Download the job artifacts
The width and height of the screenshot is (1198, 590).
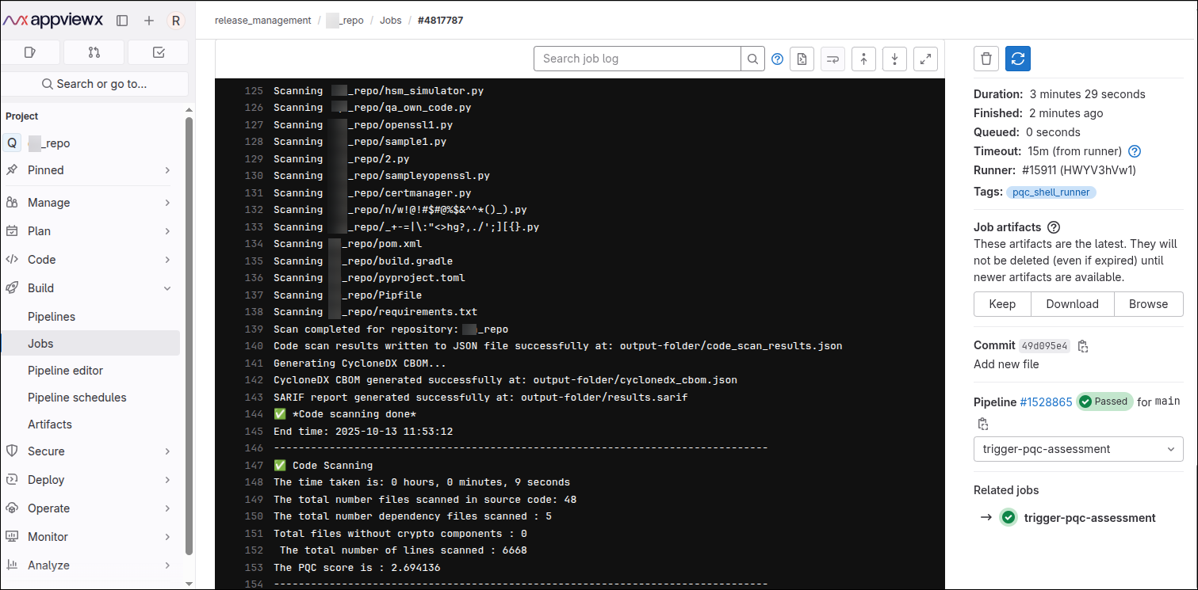[1072, 304]
